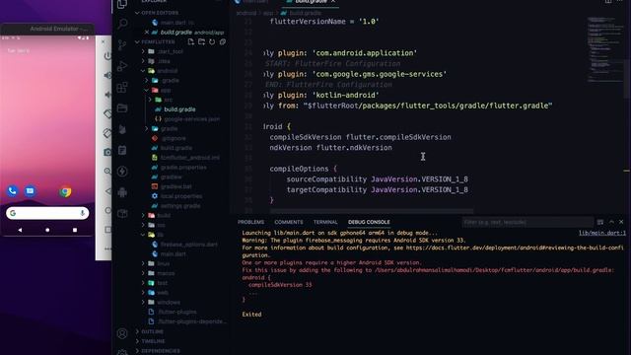Tap the emulator's Android back navigation button
The height and width of the screenshot is (355, 631).
pyautogui.click(x=20, y=230)
